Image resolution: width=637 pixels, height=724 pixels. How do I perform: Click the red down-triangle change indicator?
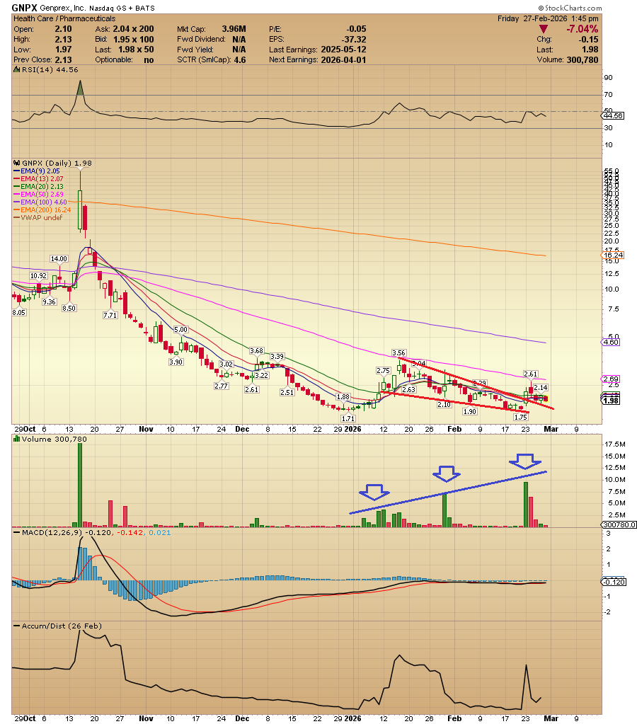point(544,29)
